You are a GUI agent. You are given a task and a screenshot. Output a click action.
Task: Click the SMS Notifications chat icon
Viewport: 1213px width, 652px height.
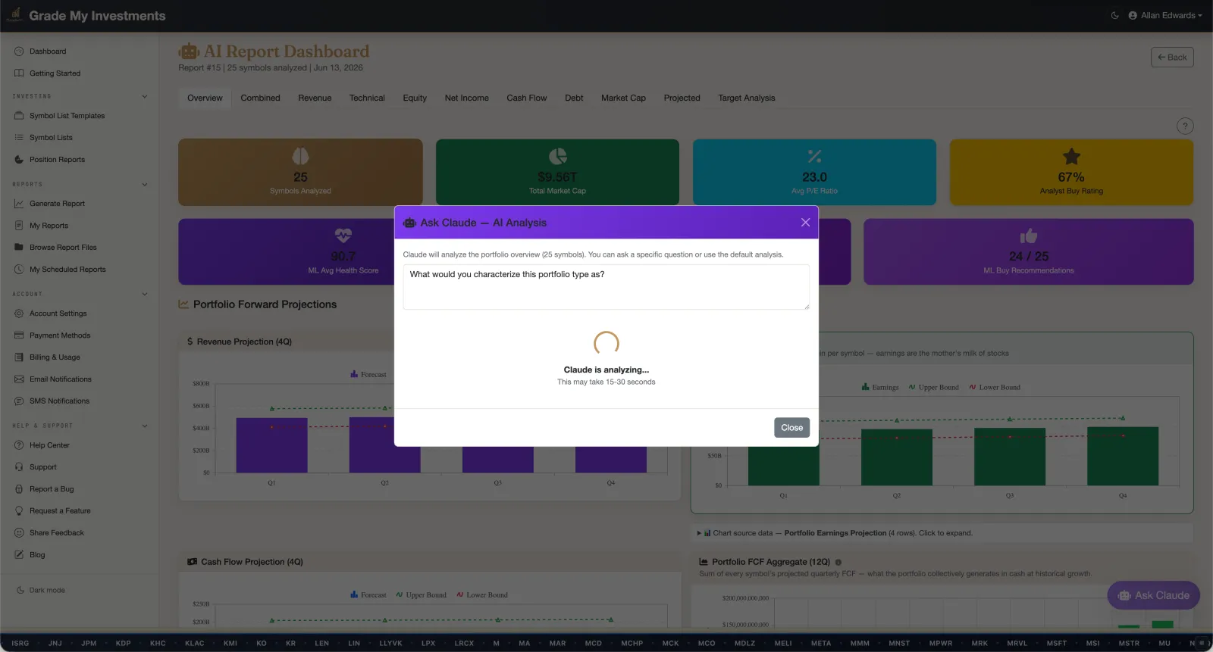point(19,401)
